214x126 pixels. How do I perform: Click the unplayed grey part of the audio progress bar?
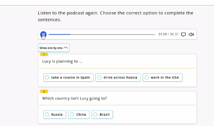coord(111,35)
